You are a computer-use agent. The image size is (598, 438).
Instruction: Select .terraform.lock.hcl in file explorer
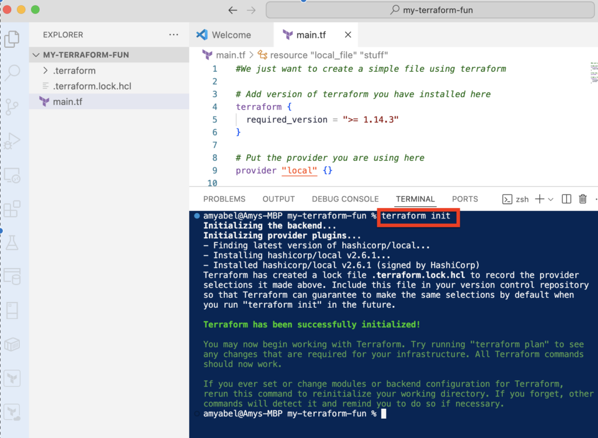click(92, 86)
